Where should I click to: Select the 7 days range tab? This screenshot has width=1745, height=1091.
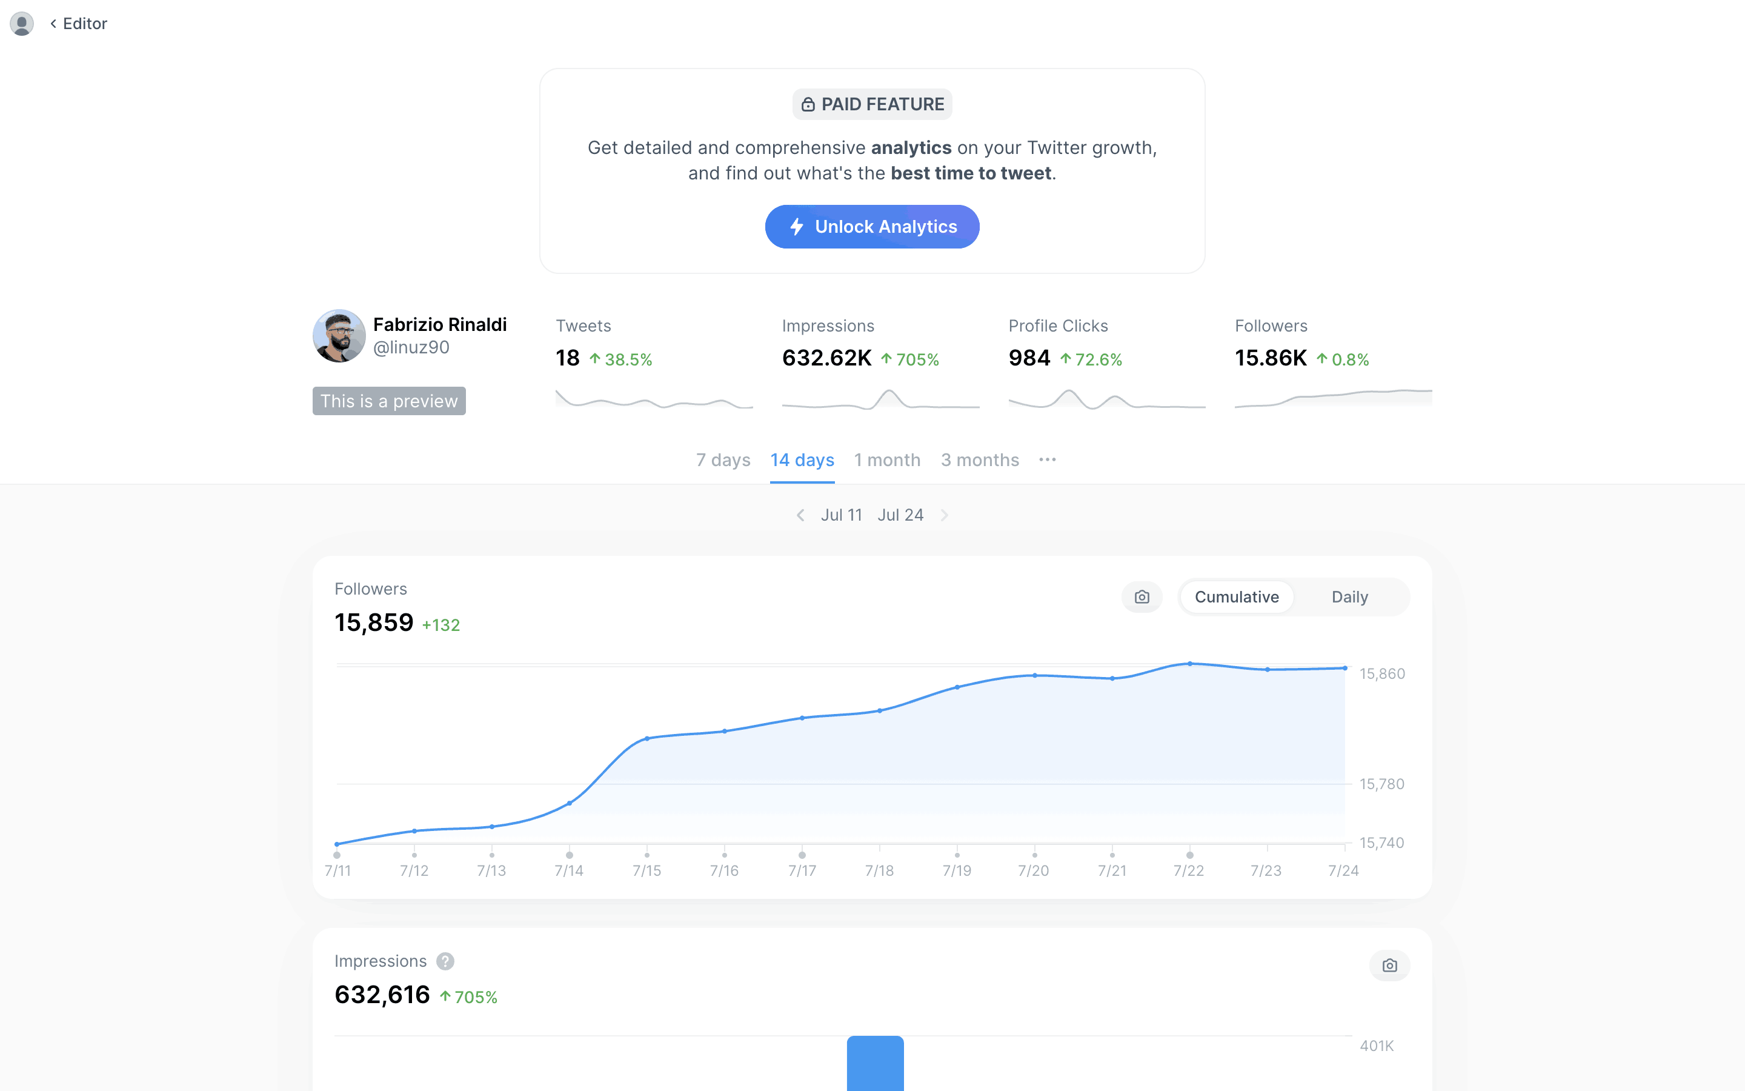(722, 459)
